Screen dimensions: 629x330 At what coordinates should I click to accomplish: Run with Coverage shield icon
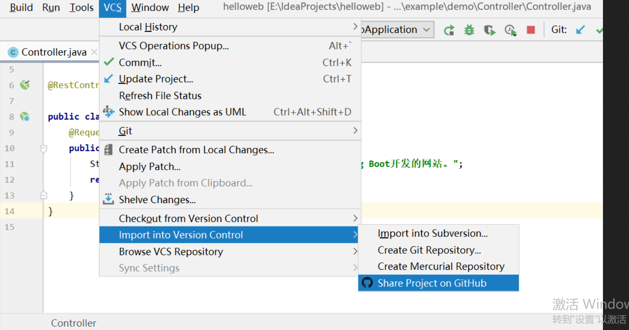pos(490,30)
